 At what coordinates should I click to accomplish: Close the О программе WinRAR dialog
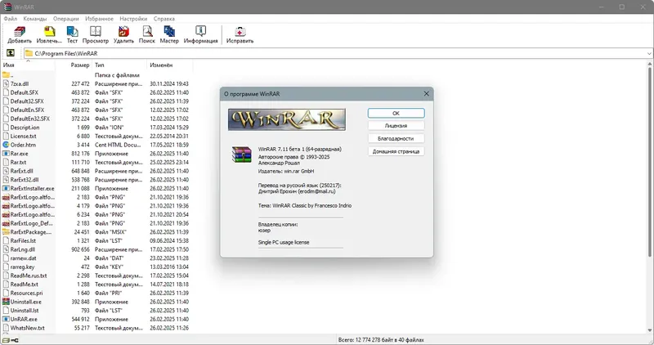[x=426, y=94]
